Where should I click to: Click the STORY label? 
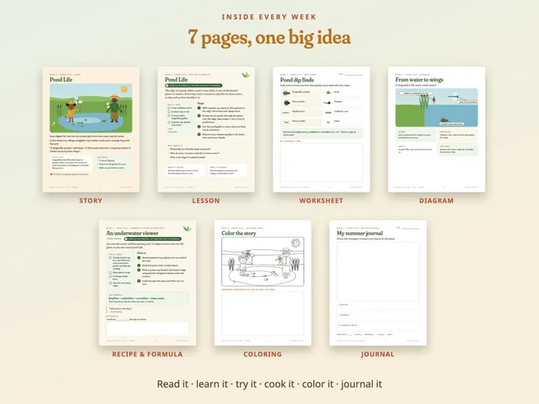pyautogui.click(x=91, y=201)
